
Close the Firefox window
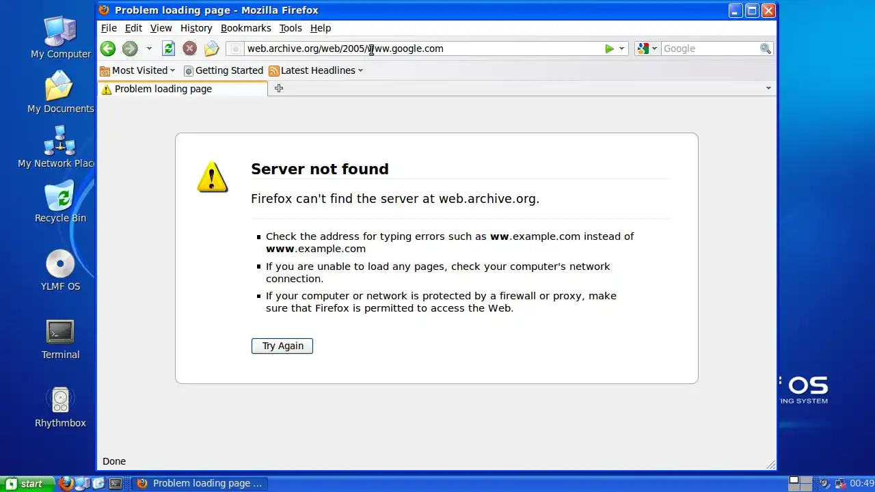pos(768,10)
